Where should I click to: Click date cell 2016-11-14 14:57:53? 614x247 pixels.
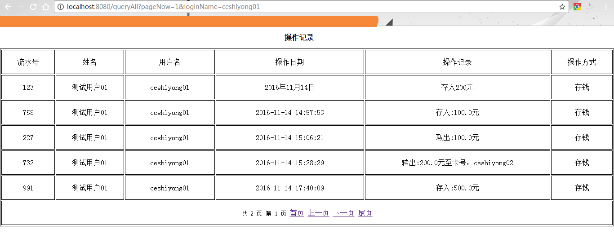click(290, 112)
